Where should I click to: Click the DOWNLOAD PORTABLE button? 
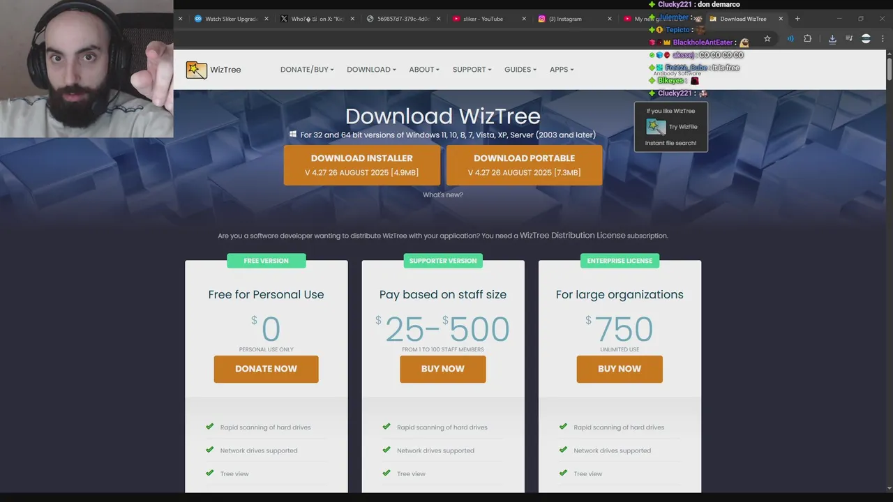pyautogui.click(x=524, y=165)
